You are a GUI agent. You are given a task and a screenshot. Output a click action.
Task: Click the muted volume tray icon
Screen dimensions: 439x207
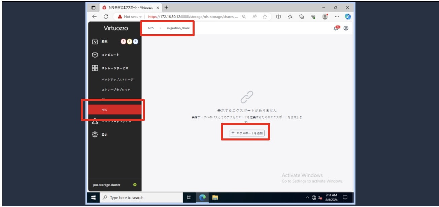[320, 198]
